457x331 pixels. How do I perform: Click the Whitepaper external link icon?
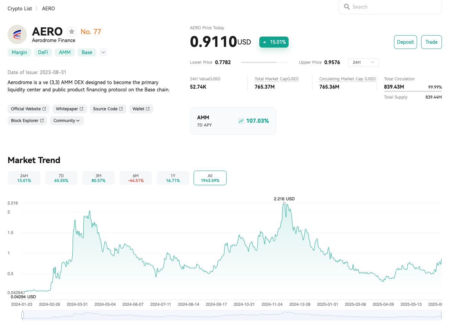82,109
